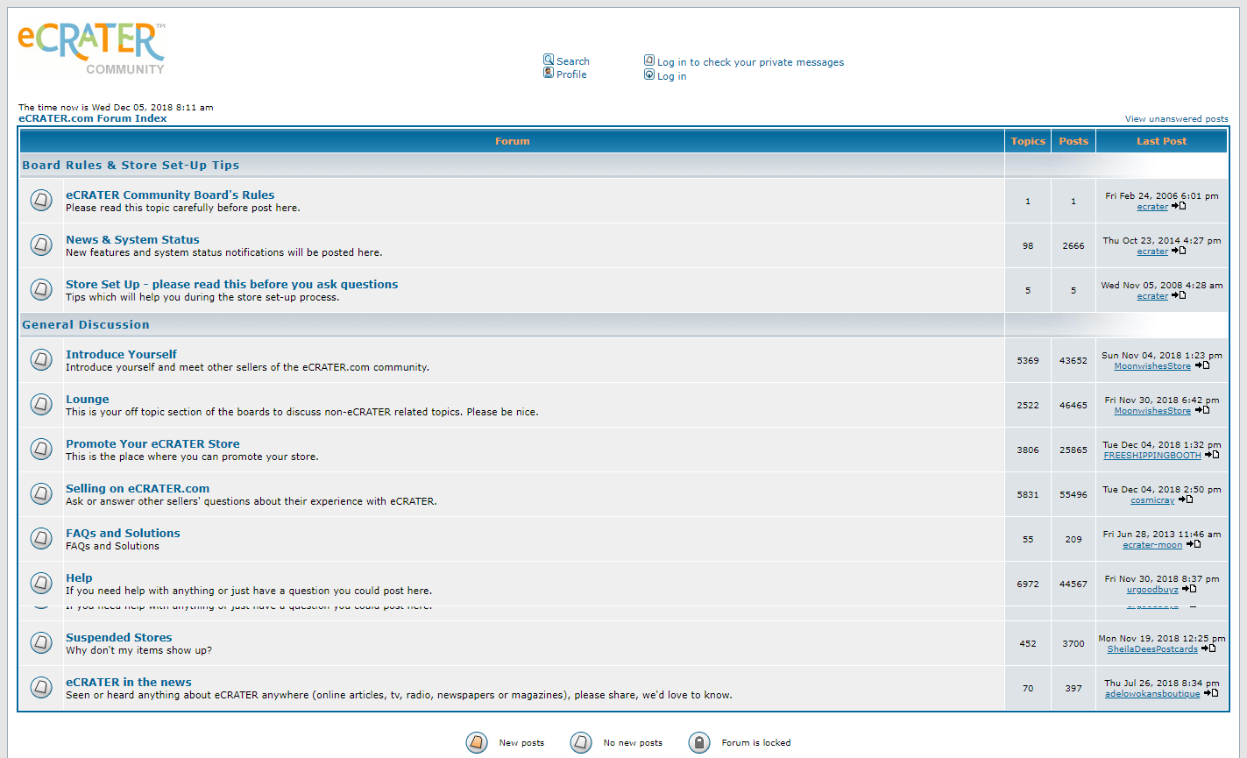Click the Search magnifier icon
The image size is (1247, 758).
[549, 60]
